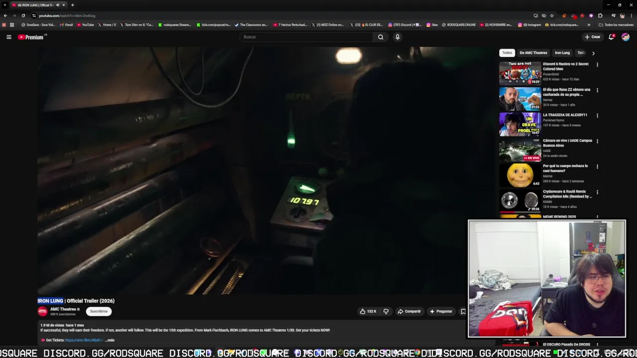
Task: Open Todos los marcadores folder
Action: coord(616,24)
